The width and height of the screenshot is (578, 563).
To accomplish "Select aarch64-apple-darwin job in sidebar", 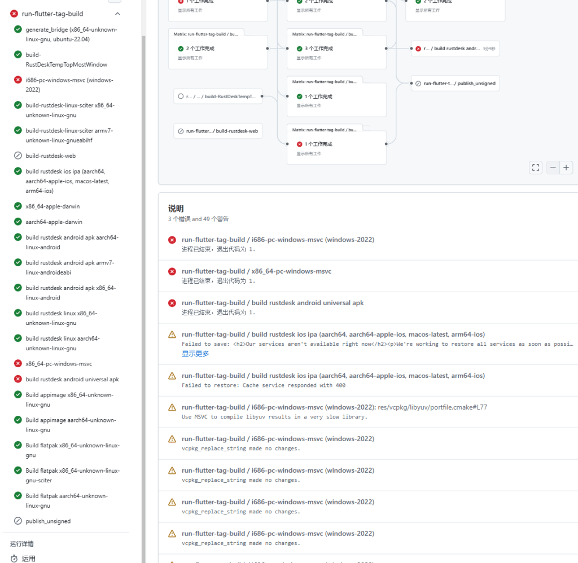I will click(52, 222).
